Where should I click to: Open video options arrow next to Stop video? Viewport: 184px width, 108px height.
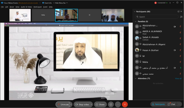pos(91,104)
